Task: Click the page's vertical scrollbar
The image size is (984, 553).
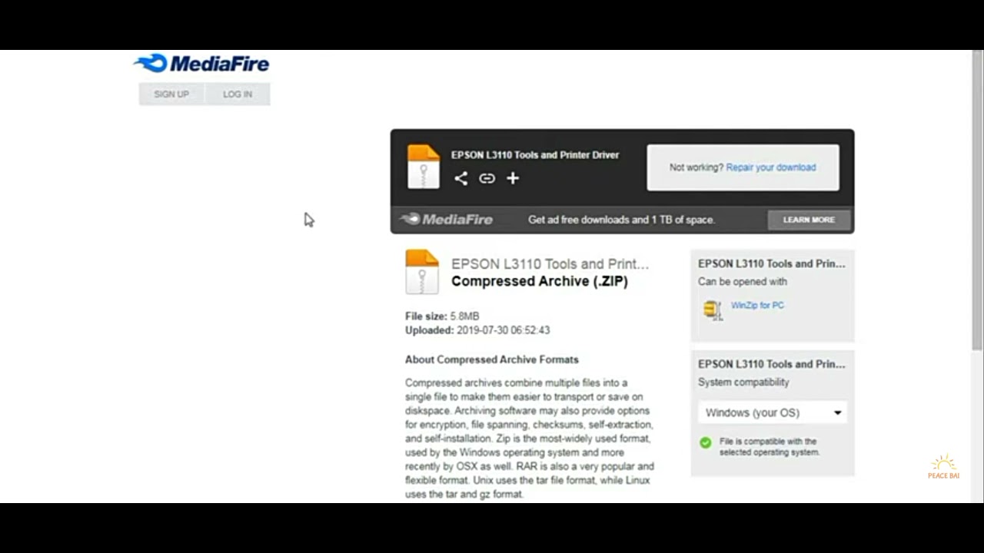Action: point(977,200)
